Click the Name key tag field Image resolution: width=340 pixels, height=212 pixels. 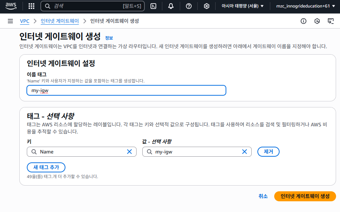82,152
